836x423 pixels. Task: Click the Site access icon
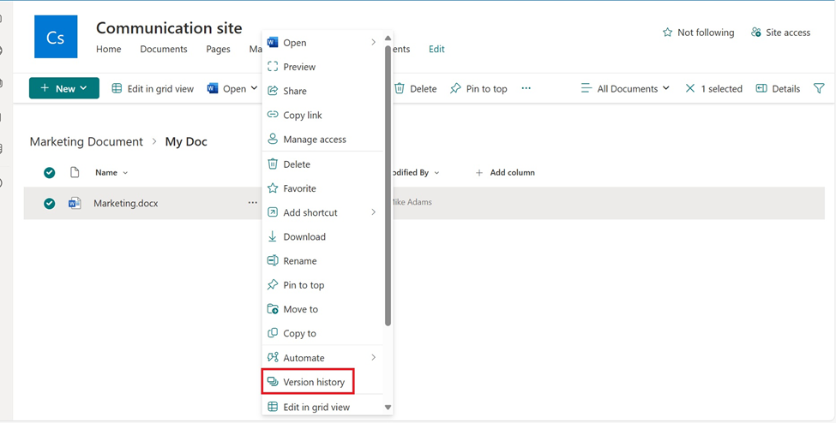[755, 33]
